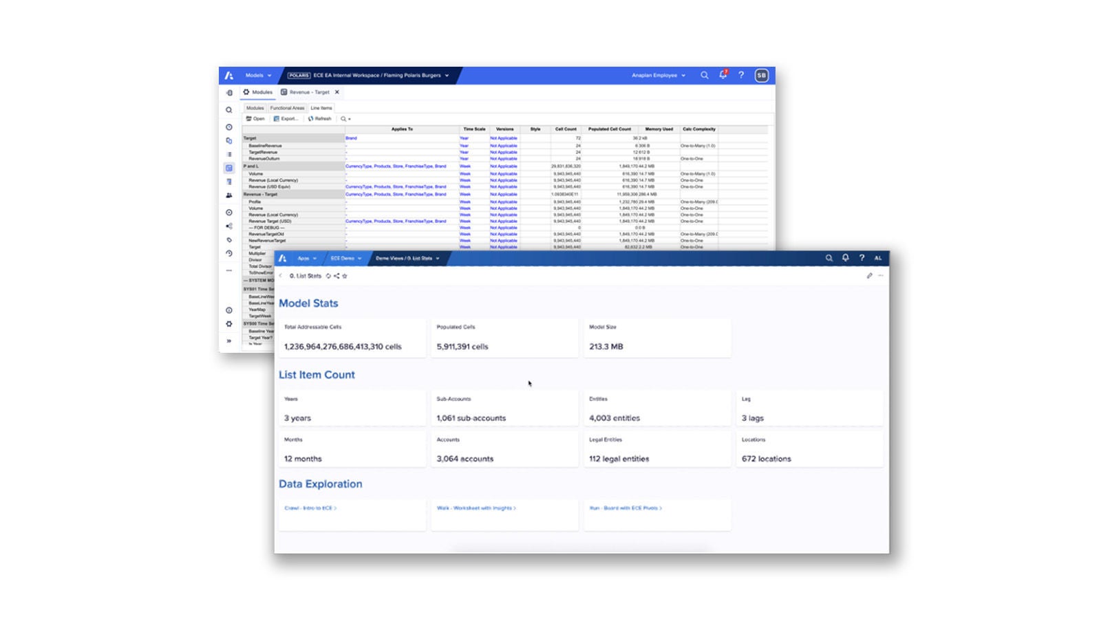
Task: Click the share icon beside 0. List Stats
Action: coord(337,275)
